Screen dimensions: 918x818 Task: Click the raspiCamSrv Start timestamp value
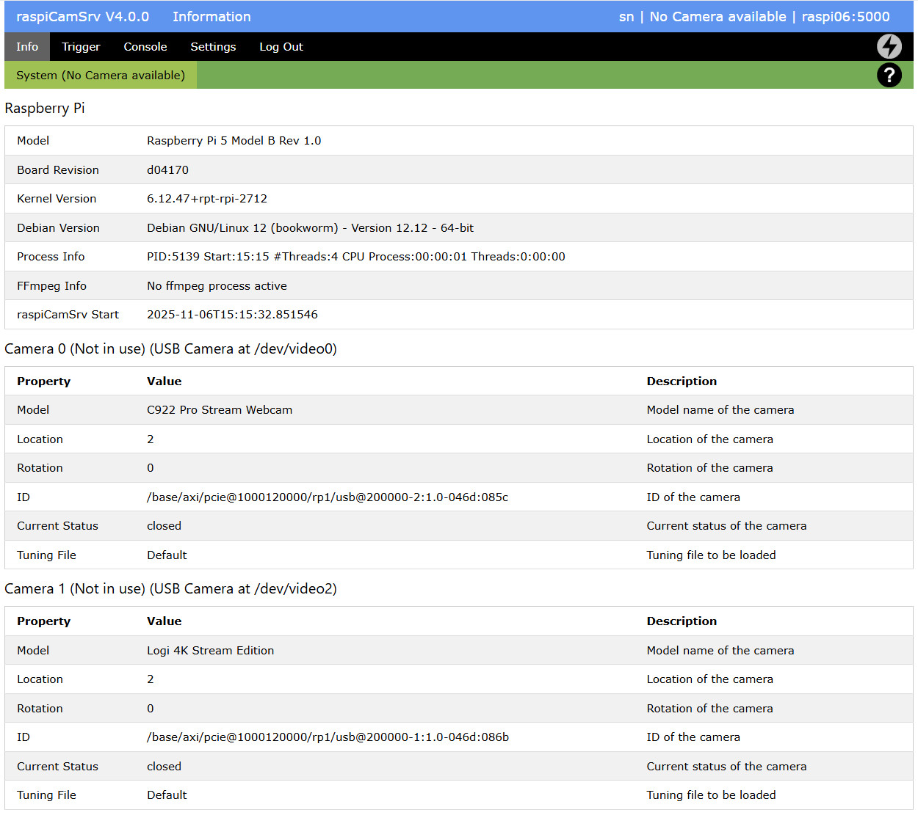click(232, 314)
